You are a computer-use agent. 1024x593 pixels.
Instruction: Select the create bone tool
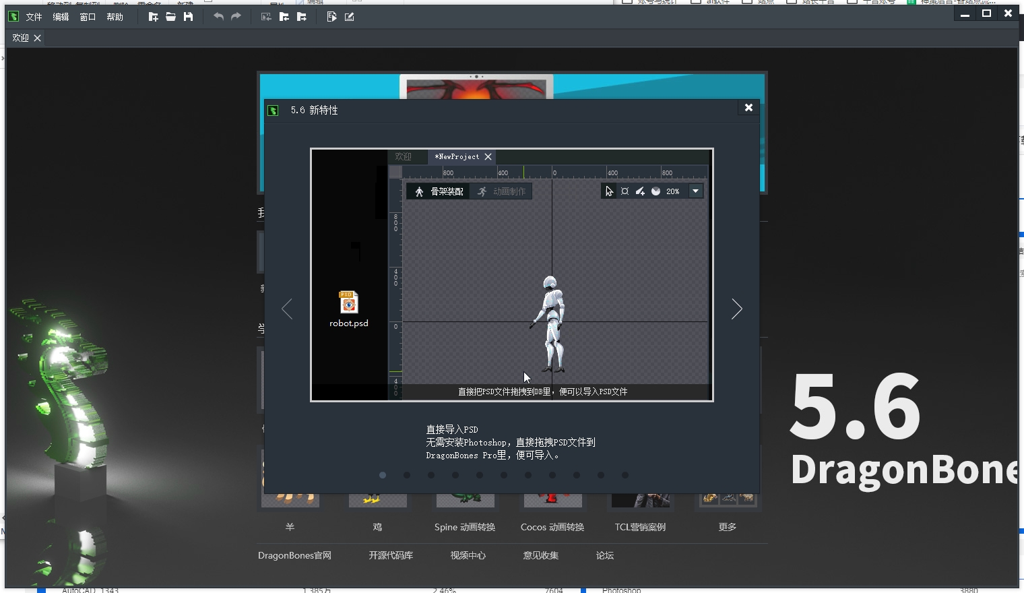(639, 191)
